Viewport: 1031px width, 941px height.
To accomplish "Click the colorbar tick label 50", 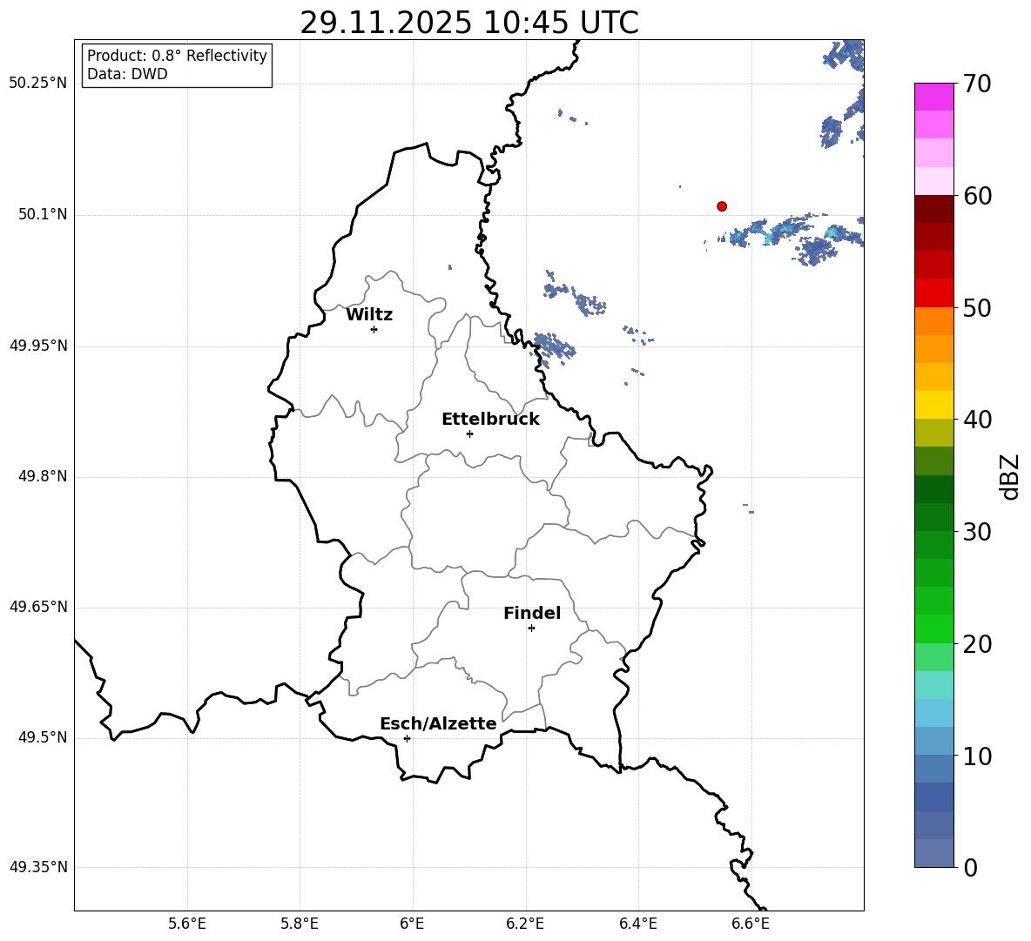I will coord(977,307).
